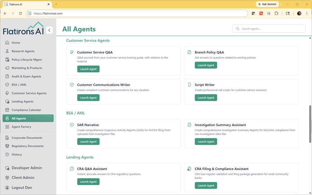
Task: Click the Marketing & Products megaphone icon
Action: coord(7,68)
